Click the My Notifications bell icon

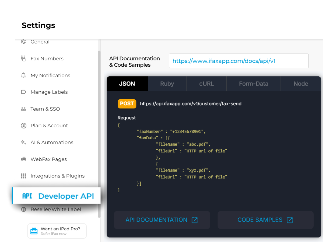point(23,75)
